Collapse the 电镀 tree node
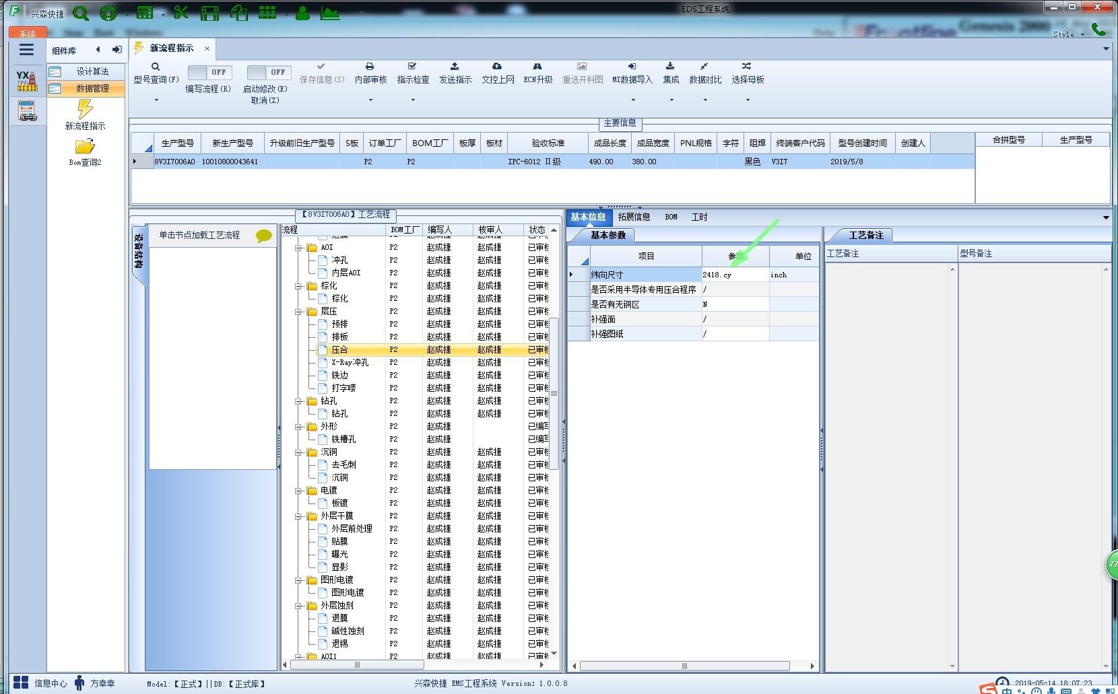This screenshot has width=1118, height=694. pos(298,491)
